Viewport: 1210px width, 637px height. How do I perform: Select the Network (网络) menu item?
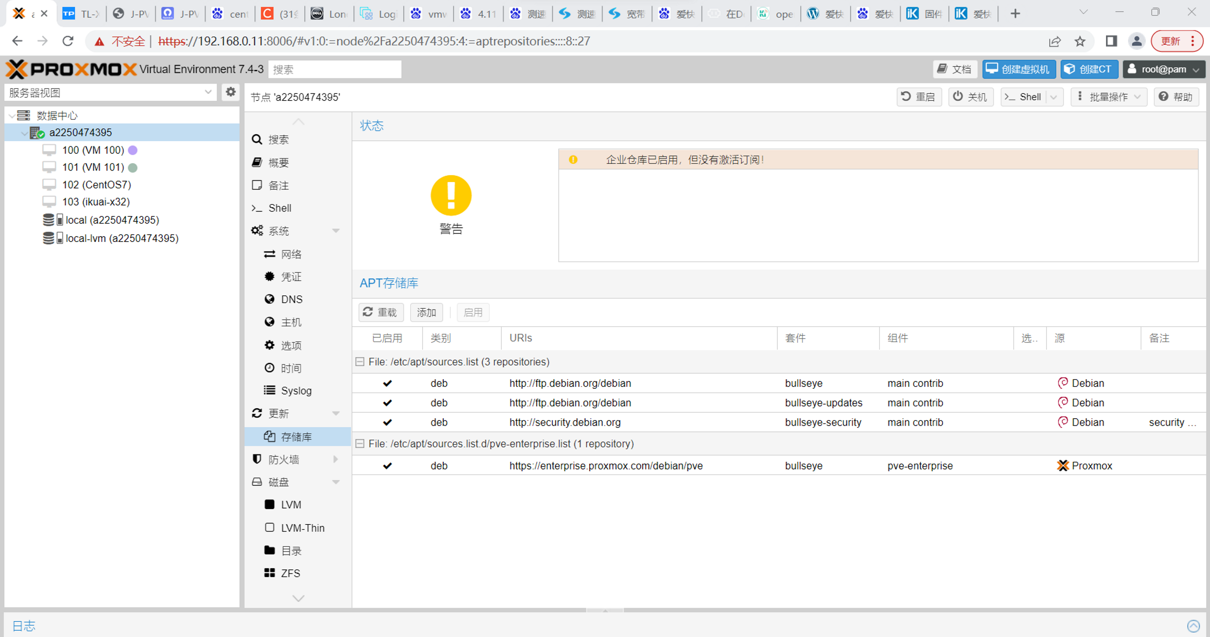[x=290, y=254]
